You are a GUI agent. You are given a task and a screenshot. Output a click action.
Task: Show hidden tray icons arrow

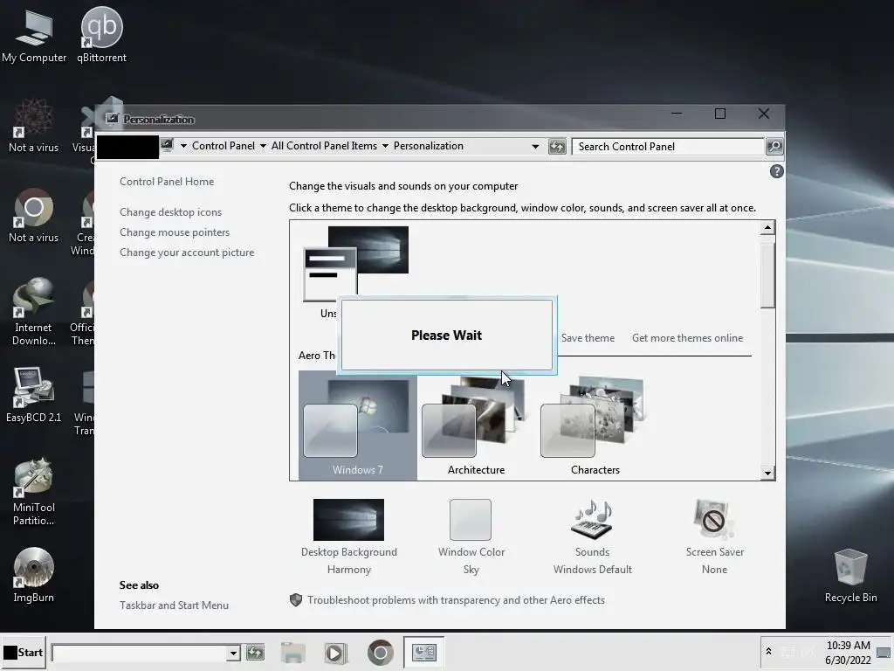click(768, 652)
